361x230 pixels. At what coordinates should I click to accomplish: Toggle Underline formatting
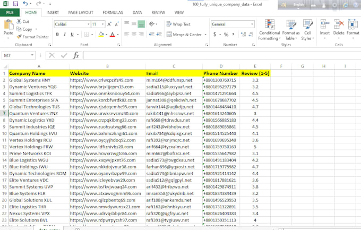tap(72, 35)
